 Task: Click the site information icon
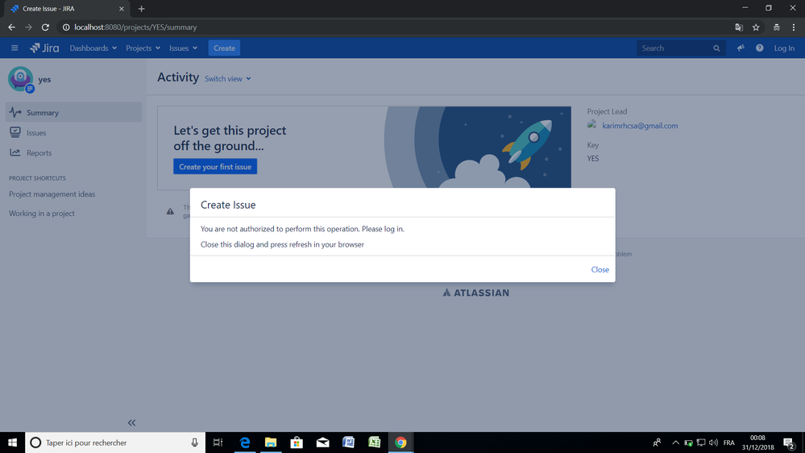pyautogui.click(x=66, y=27)
